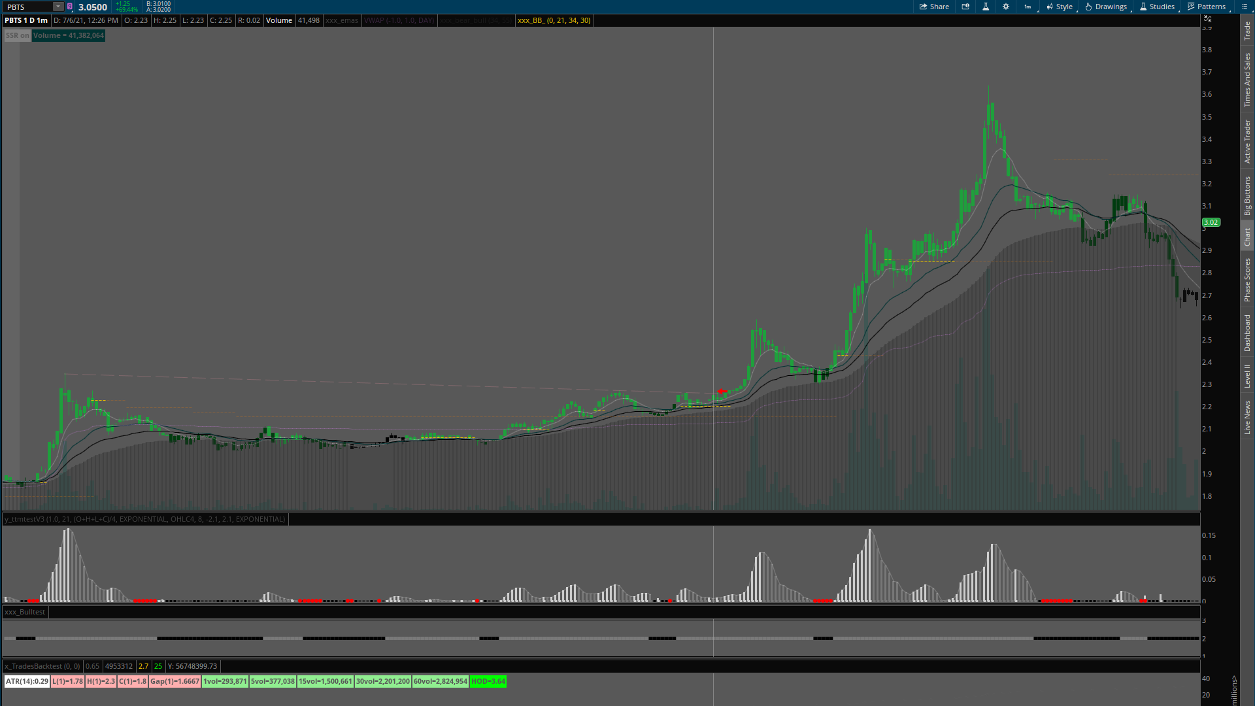
Task: Click the HOD=3.64 green label
Action: click(488, 681)
